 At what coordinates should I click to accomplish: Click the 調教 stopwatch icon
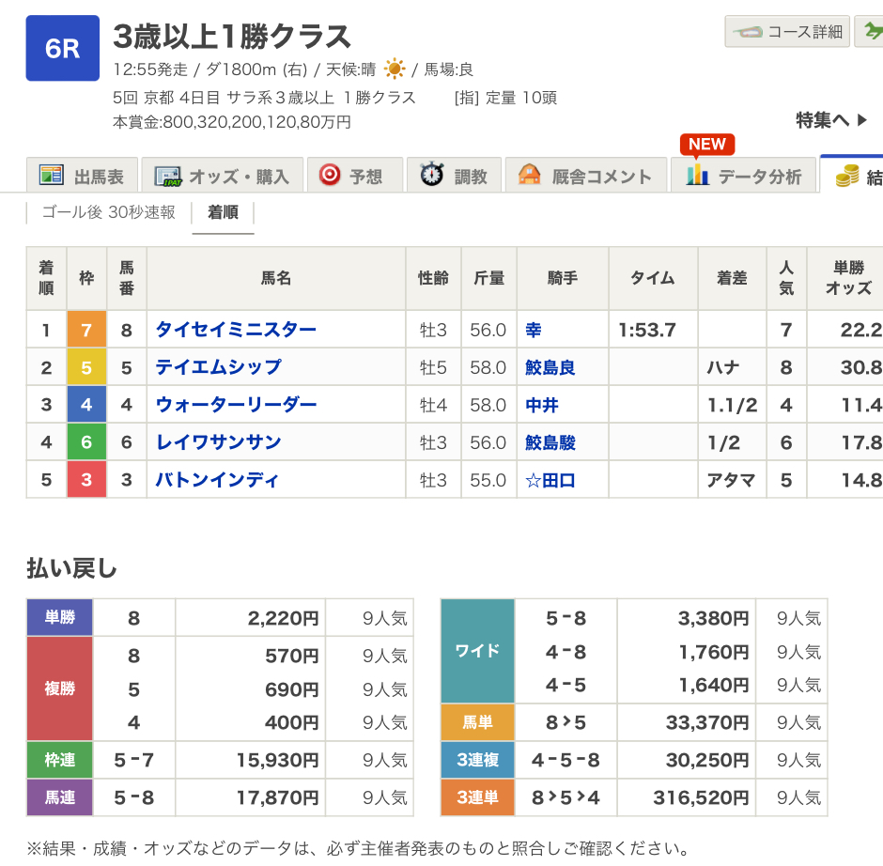431,175
